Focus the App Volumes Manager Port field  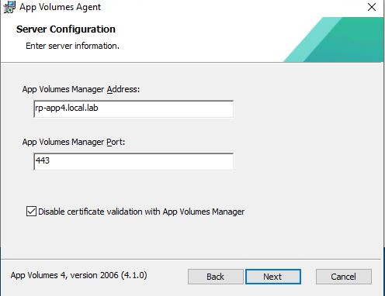[x=134, y=162]
